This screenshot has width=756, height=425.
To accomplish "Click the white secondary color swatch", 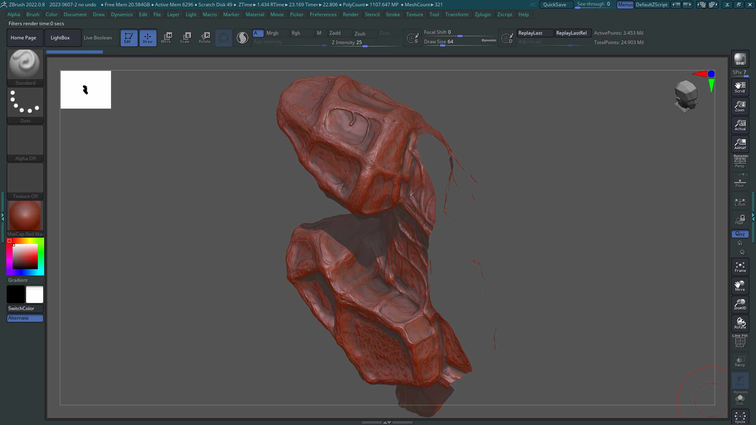I will click(35, 294).
